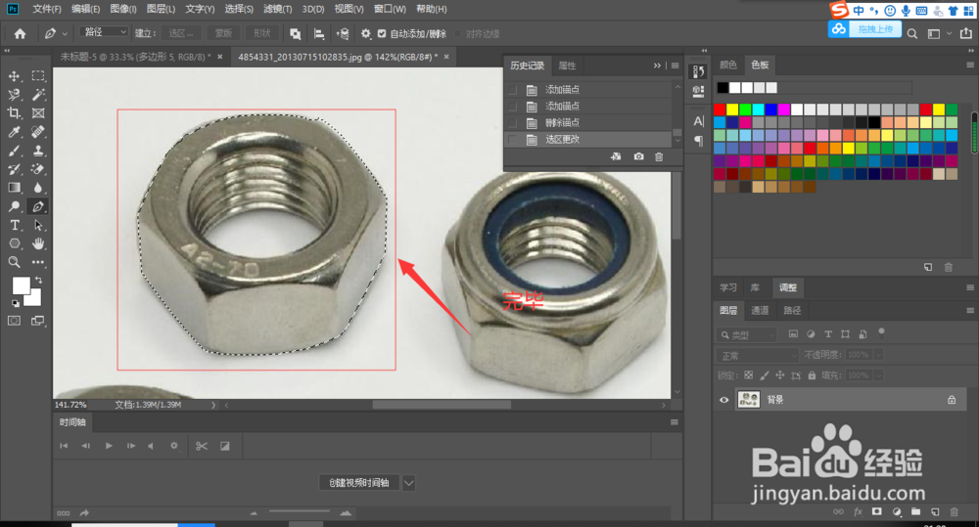Select the Eyedropper tool
The height and width of the screenshot is (527, 979).
pos(14,132)
